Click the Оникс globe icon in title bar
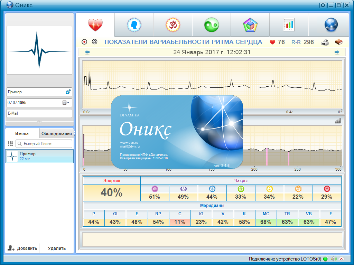The width and height of the screenshot is (354, 265). coord(10,5)
